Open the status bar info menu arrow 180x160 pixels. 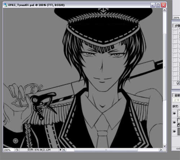60,150
